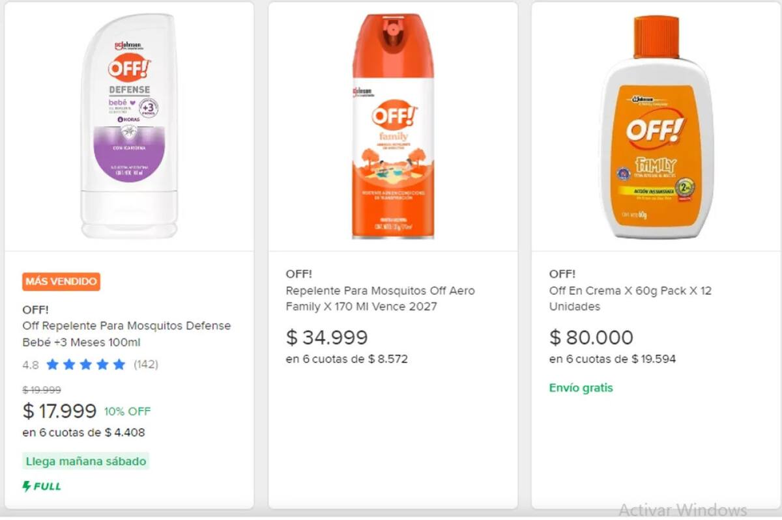The image size is (782, 520).
Task: Click the $ 34.999 price
Action: (x=326, y=337)
